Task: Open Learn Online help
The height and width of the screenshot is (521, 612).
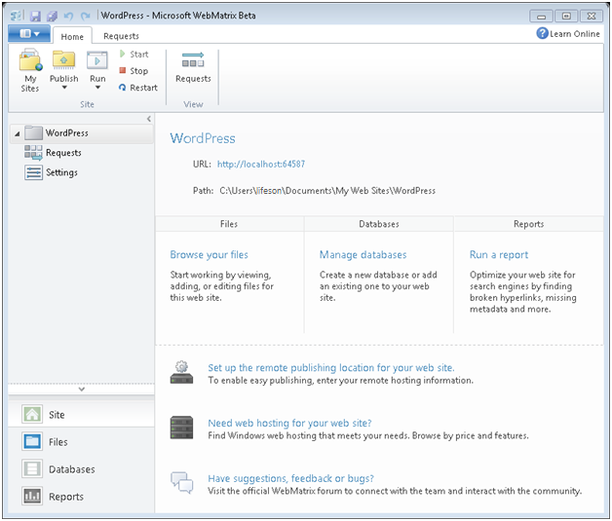Action: 568,34
